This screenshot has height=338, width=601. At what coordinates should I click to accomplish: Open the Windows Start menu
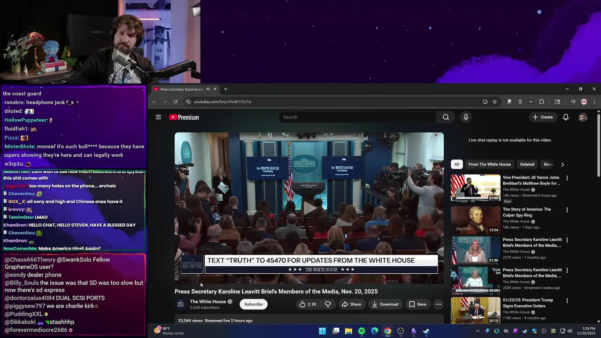[323, 331]
